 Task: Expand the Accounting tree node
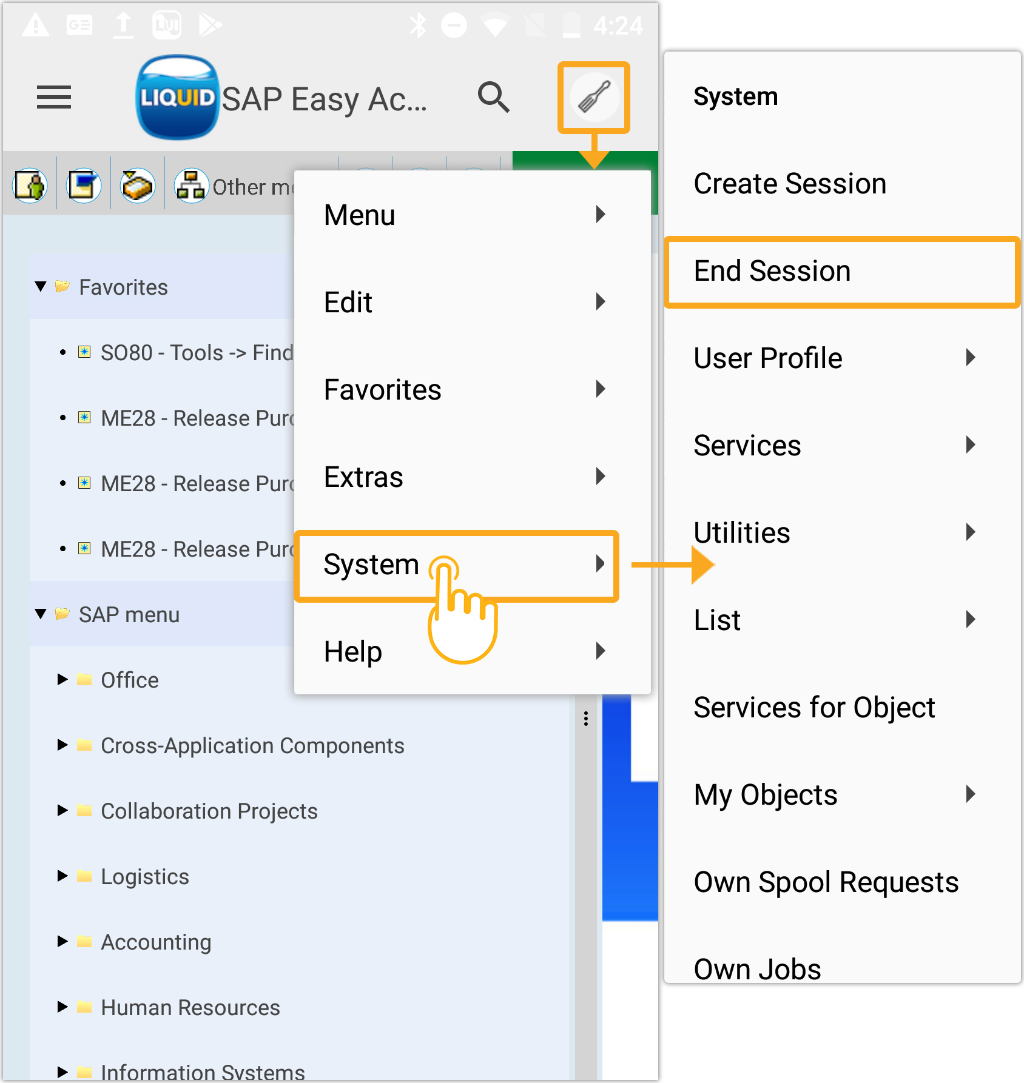pos(62,941)
